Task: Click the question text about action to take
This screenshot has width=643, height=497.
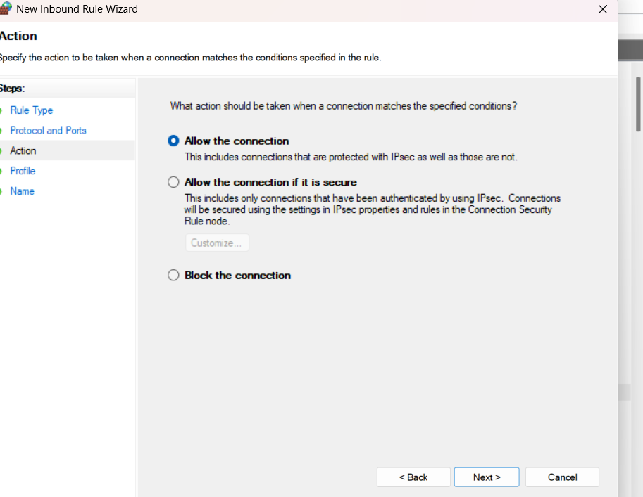Action: tap(344, 106)
